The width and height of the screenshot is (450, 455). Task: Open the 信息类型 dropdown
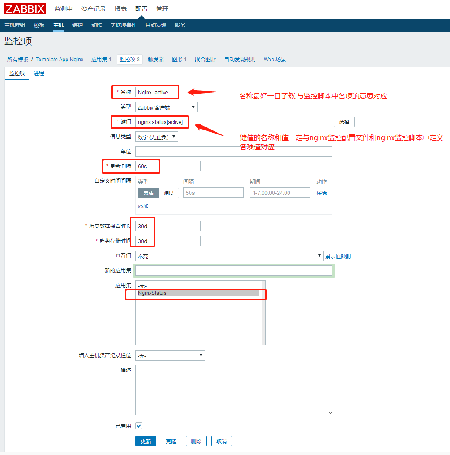(157, 137)
